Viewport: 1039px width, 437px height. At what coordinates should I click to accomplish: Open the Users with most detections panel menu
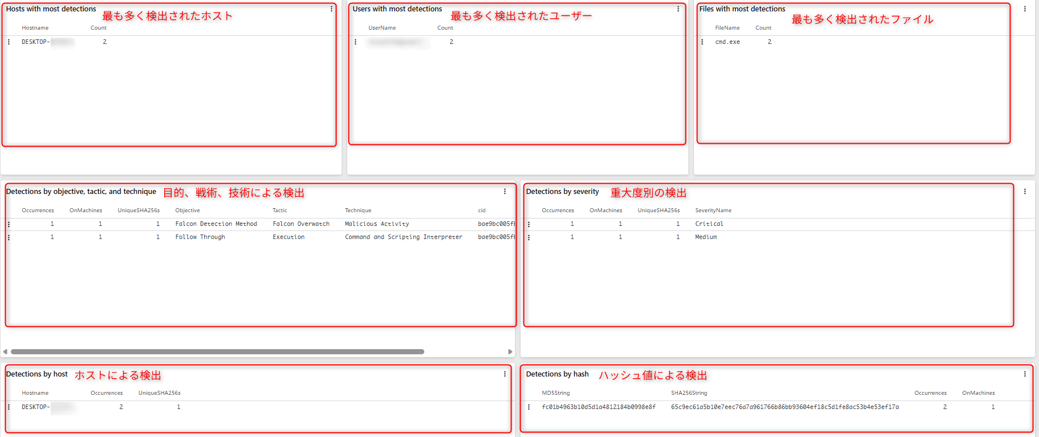tap(678, 9)
